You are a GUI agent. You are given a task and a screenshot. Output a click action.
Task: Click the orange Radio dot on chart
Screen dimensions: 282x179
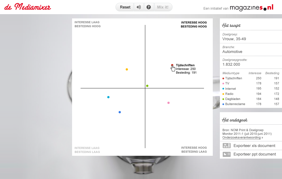127,69
